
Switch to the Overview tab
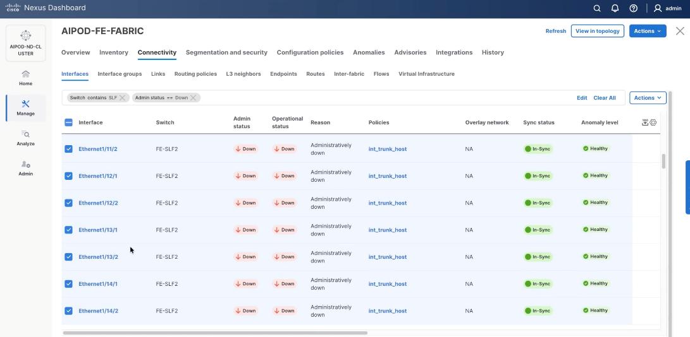[x=76, y=52]
